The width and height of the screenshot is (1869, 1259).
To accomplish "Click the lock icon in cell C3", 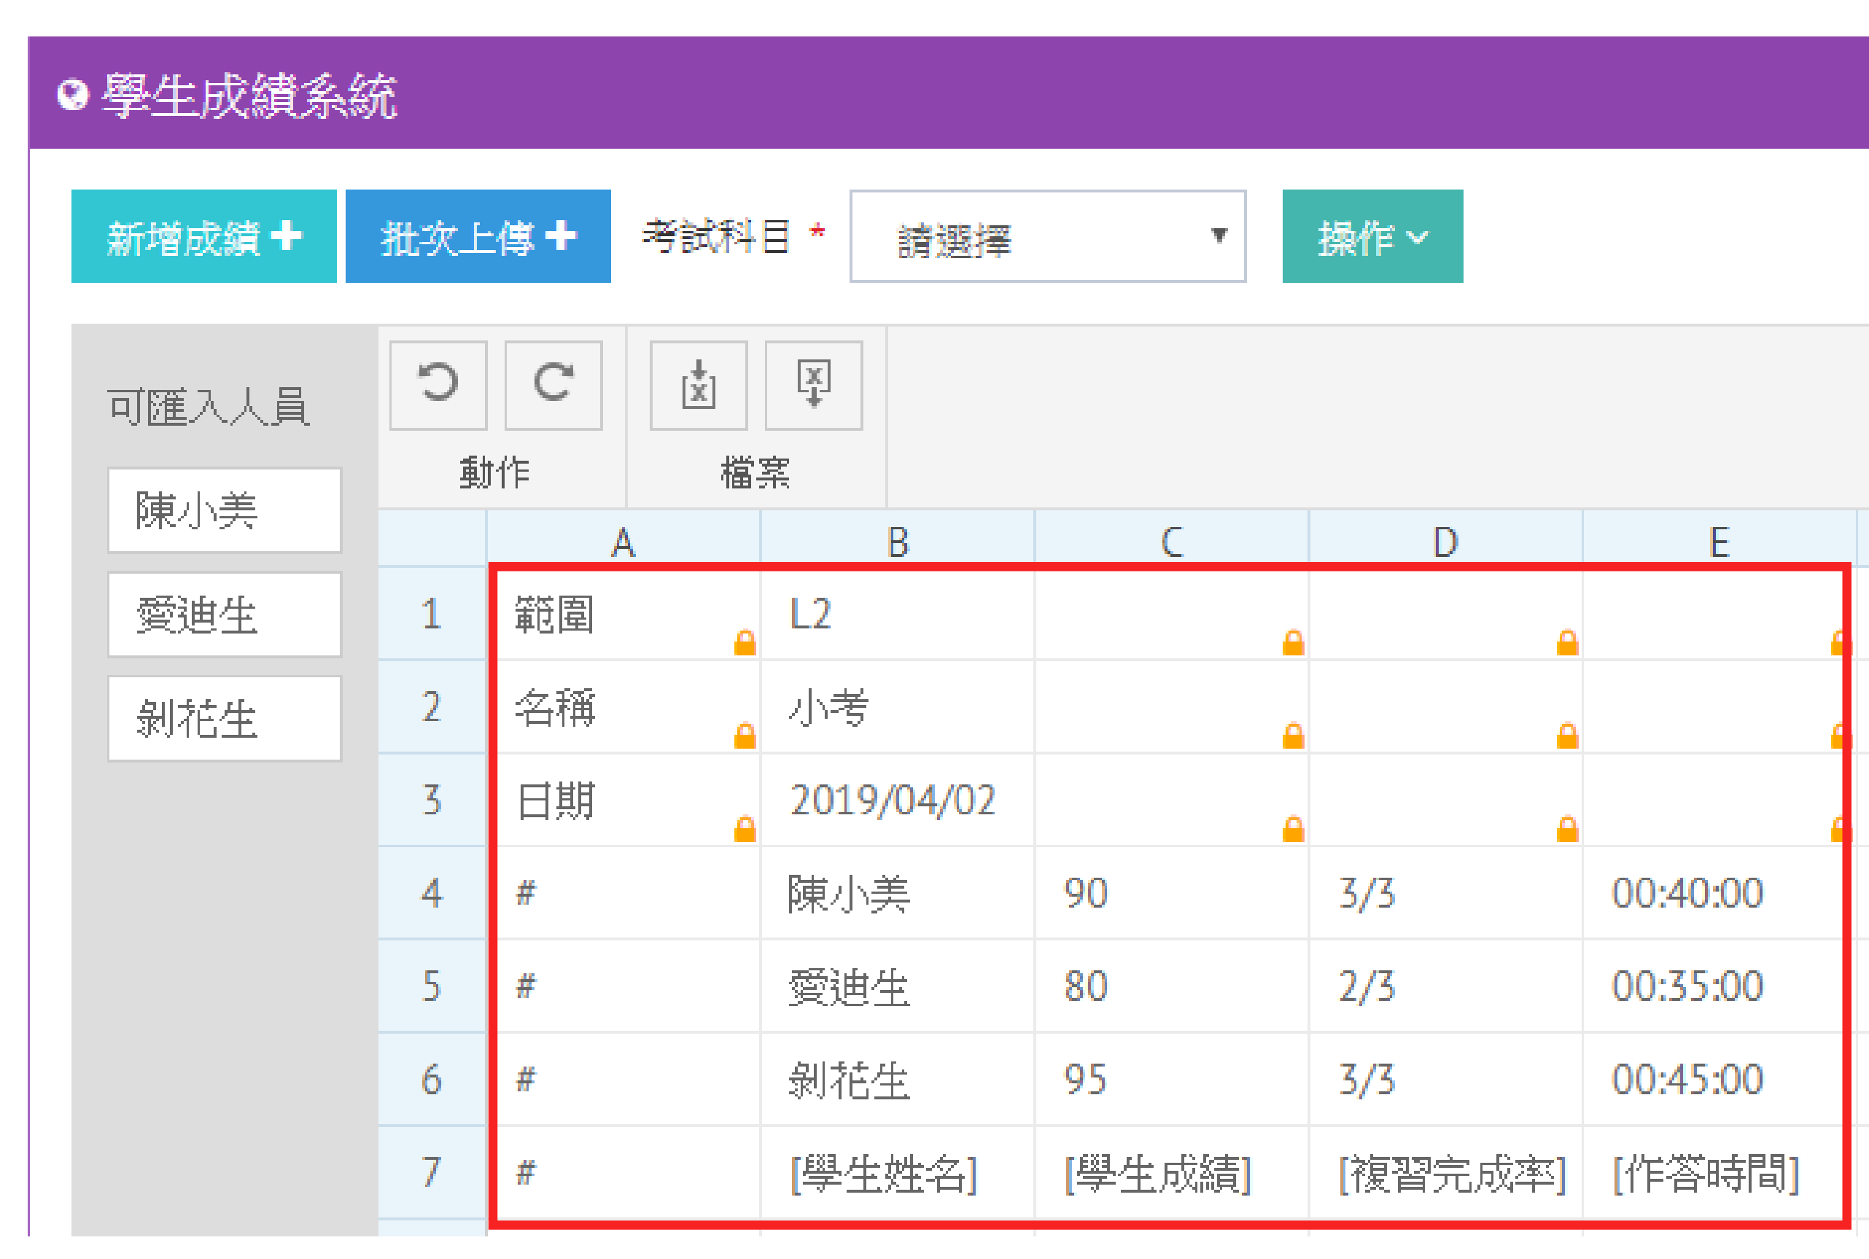I will (x=1566, y=828).
